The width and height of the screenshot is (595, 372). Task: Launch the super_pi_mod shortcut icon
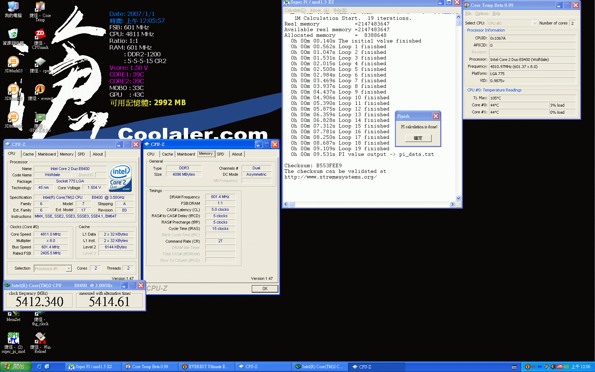point(13,343)
